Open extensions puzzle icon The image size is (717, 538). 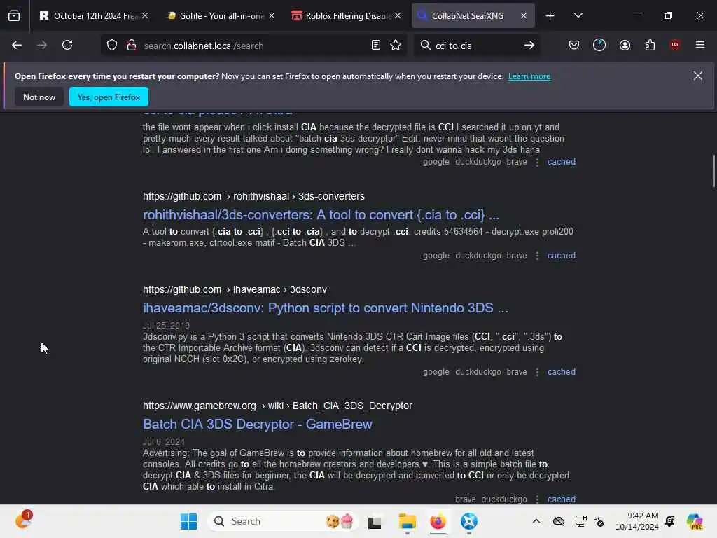(x=650, y=45)
